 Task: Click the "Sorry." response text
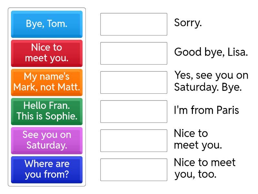point(188,23)
